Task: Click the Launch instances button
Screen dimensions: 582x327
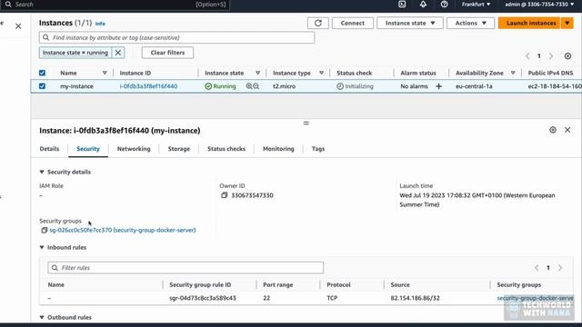Action: point(530,23)
